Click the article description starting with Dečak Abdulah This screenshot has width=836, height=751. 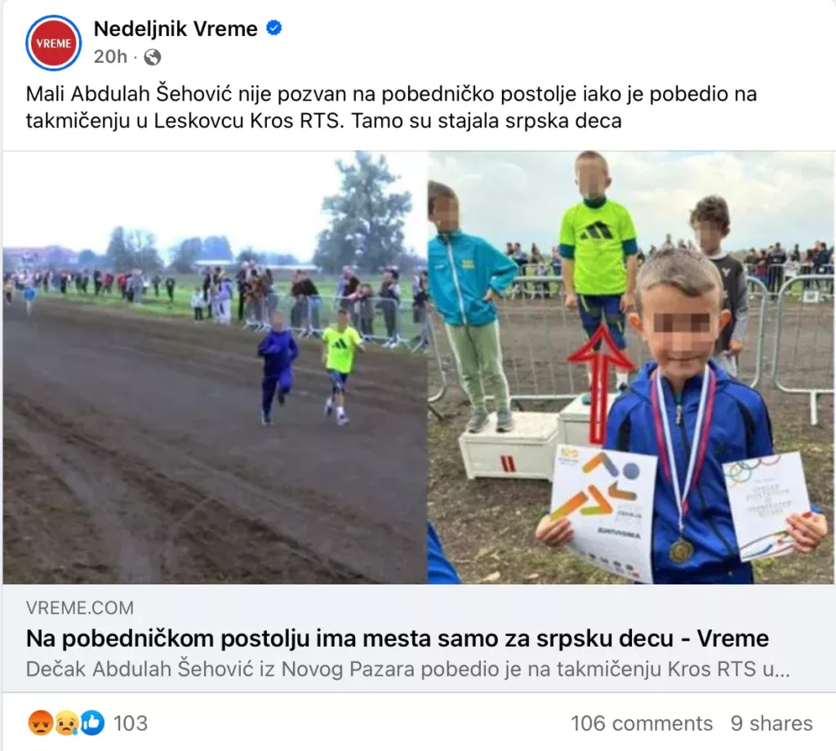408,669
